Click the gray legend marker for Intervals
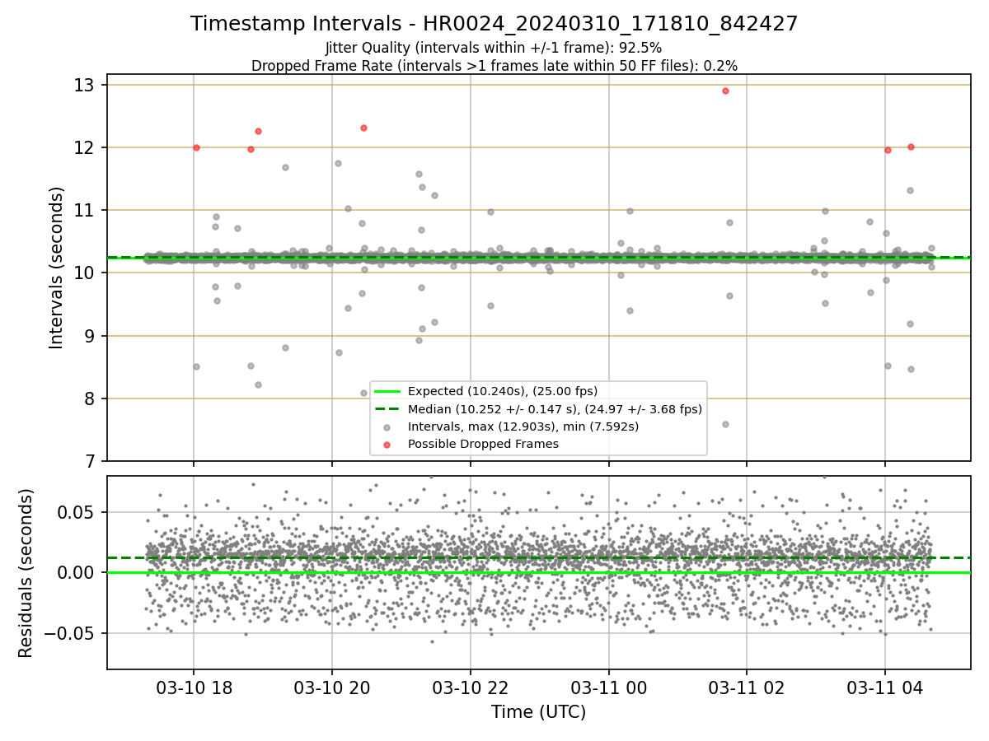This screenshot has height=741, width=989. (387, 426)
